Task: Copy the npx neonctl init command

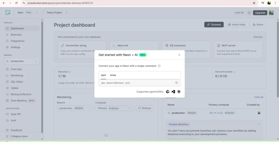Action: coord(177,83)
